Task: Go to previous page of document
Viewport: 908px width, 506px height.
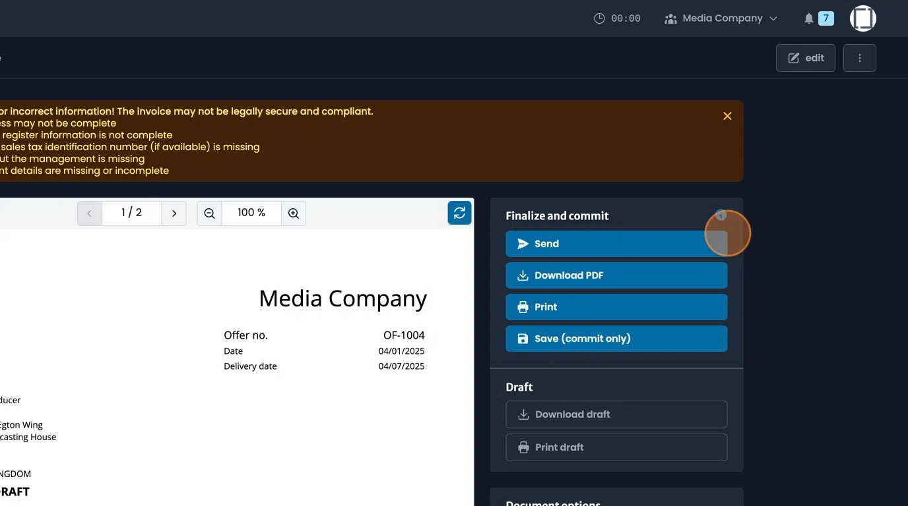Action: [x=90, y=213]
